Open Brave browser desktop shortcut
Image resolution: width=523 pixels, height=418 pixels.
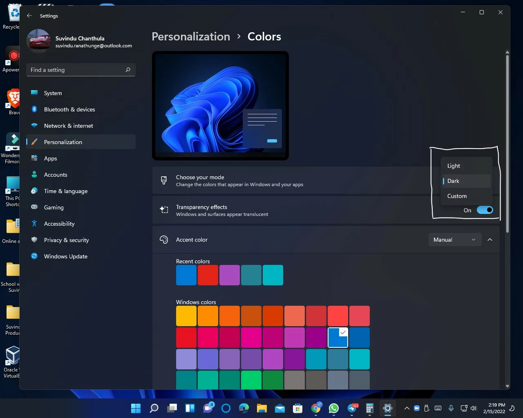[x=13, y=102]
